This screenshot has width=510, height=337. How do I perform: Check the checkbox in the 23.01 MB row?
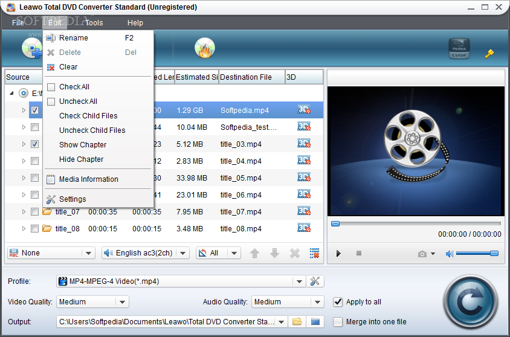pos(35,194)
